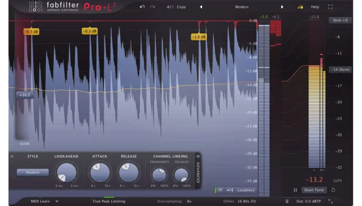Click the +10.5 gain slider handle

(25, 95)
